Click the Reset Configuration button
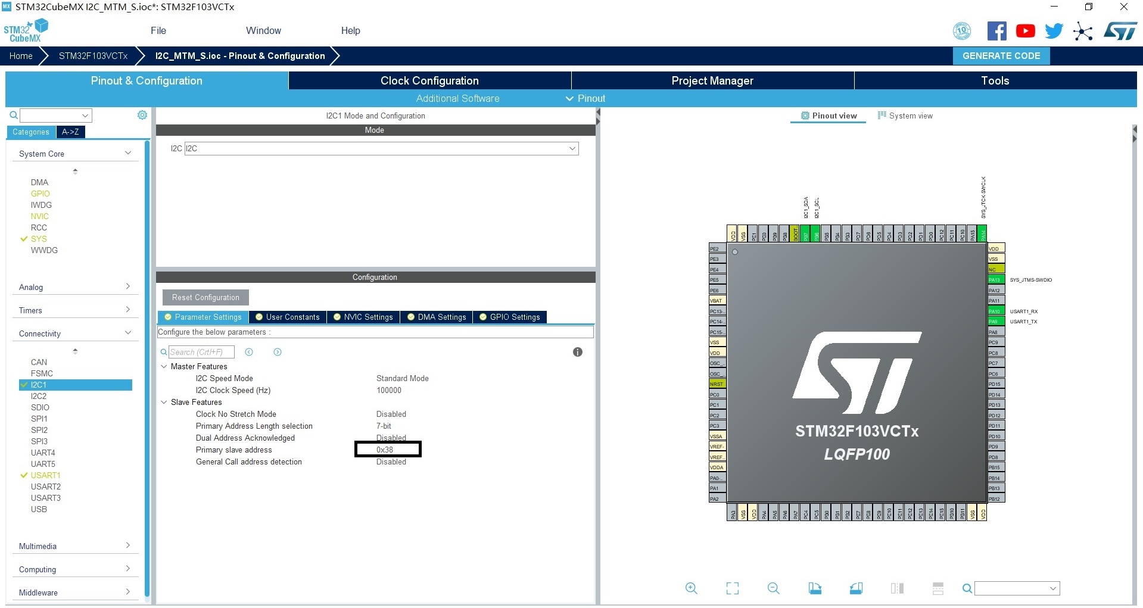Image resolution: width=1143 pixels, height=608 pixels. tap(205, 297)
